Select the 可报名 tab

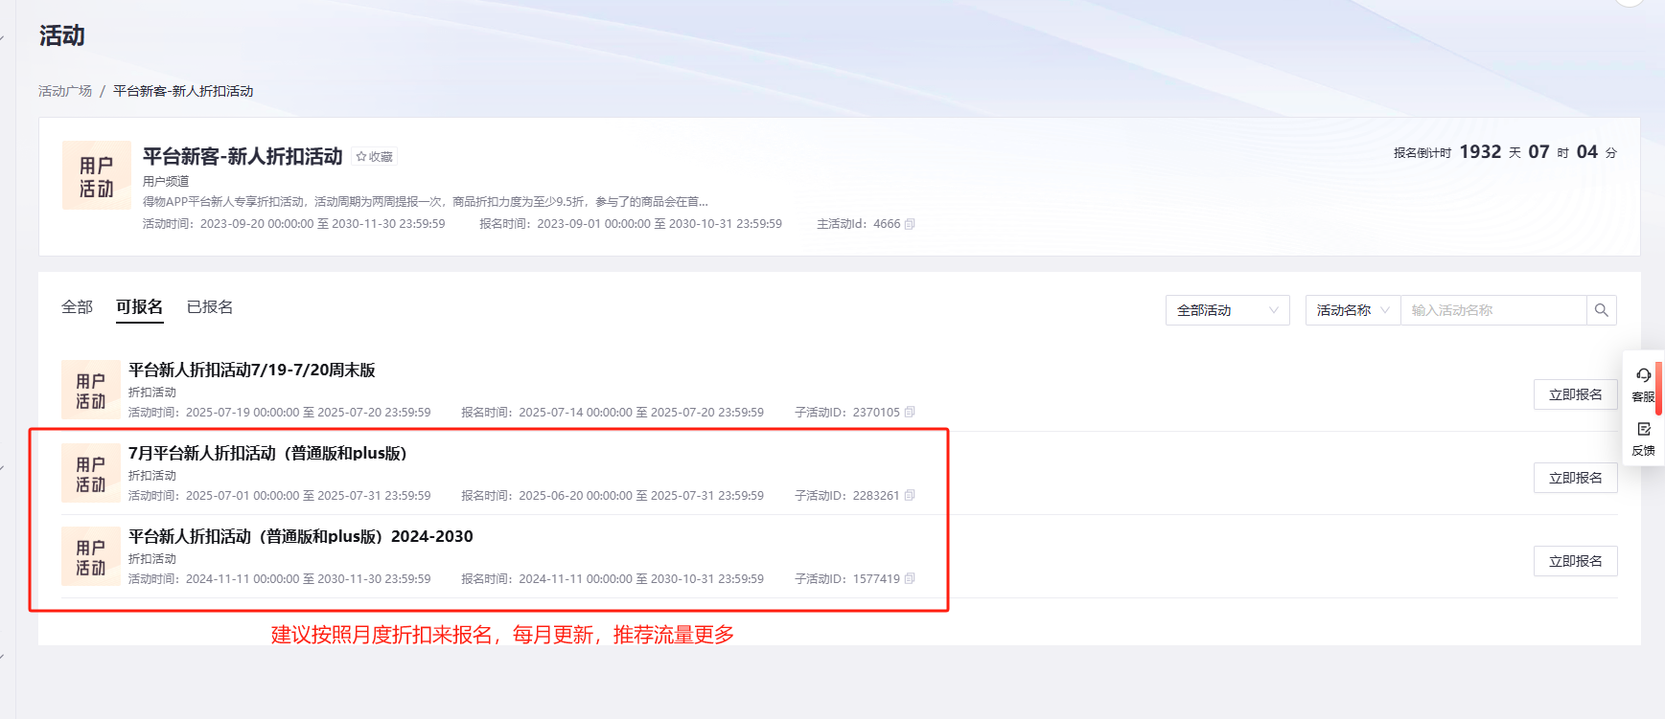[x=139, y=307]
